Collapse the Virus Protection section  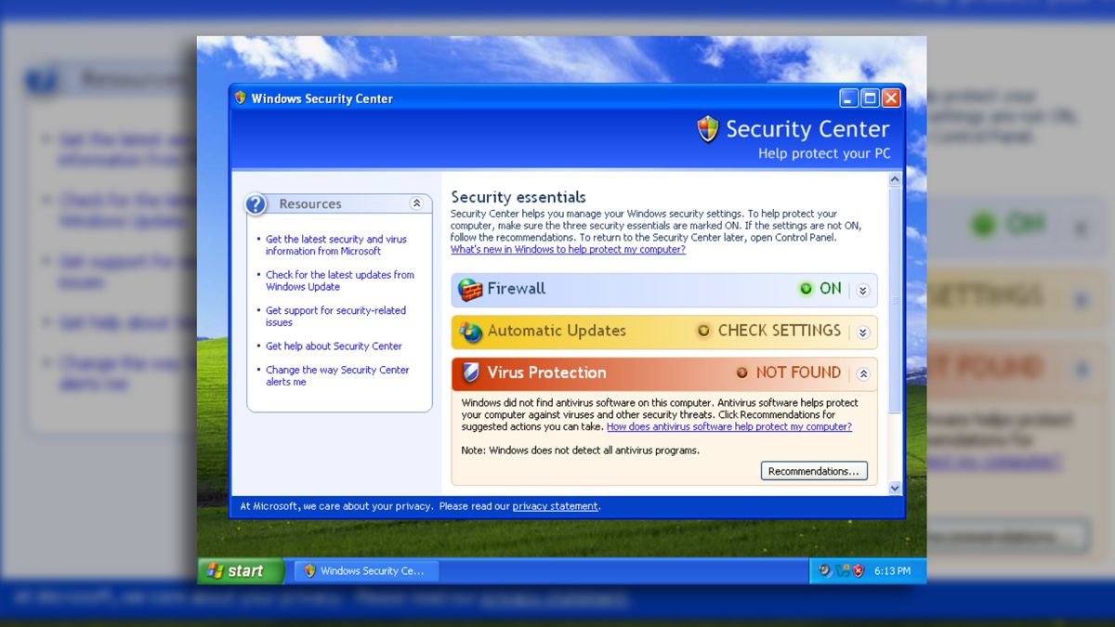[x=862, y=373]
